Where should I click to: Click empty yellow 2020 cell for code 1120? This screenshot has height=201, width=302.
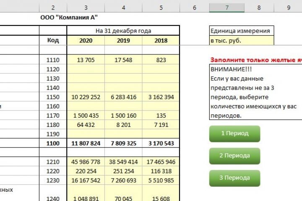(x=86, y=69)
